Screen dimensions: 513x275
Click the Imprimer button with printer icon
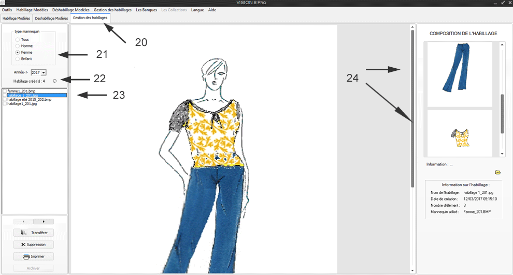[x=34, y=256]
